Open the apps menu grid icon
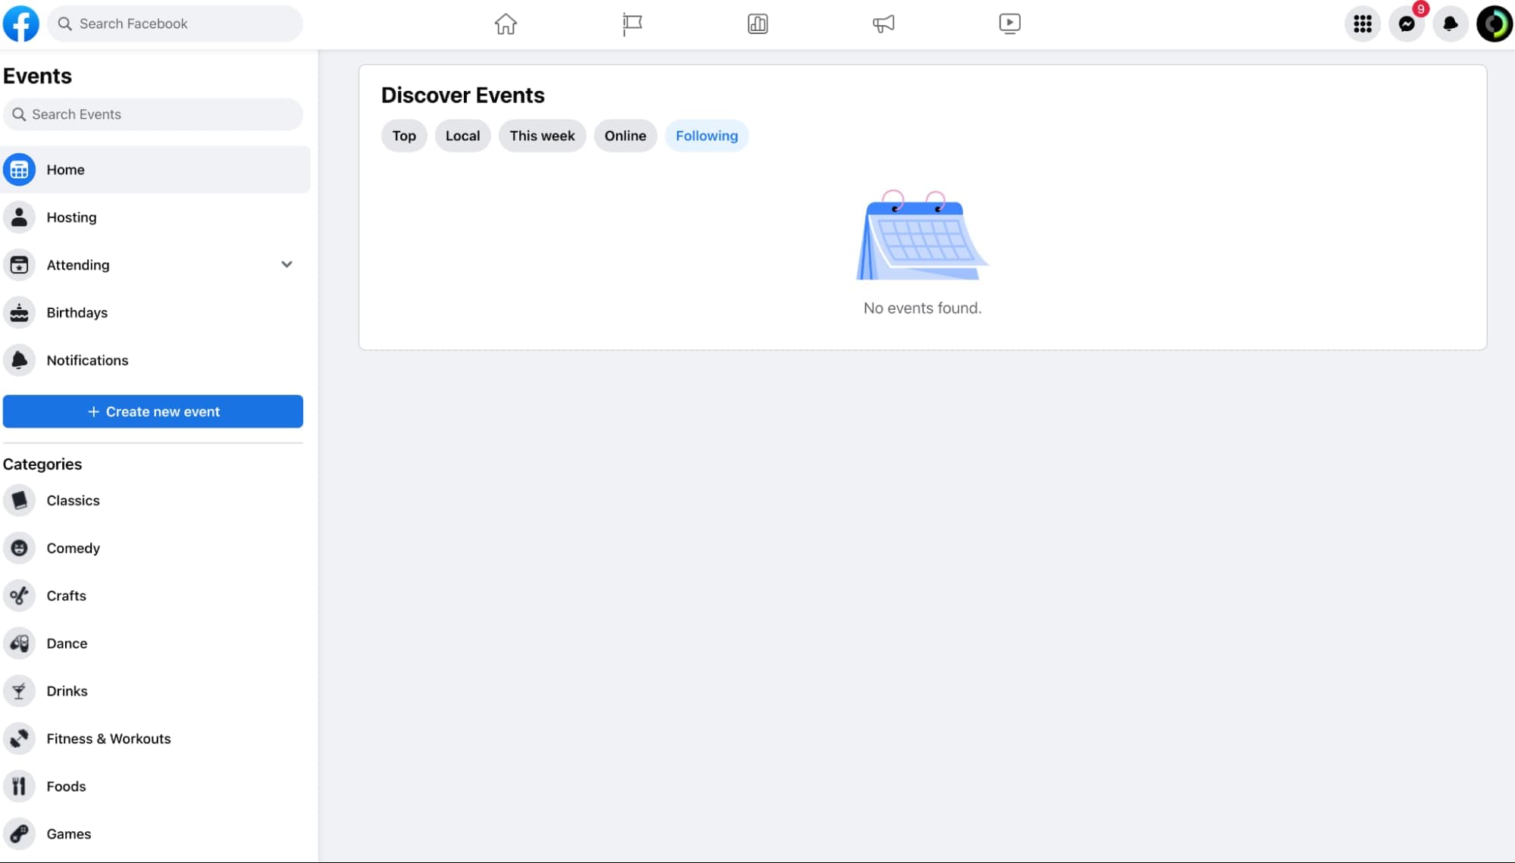 pyautogui.click(x=1362, y=23)
